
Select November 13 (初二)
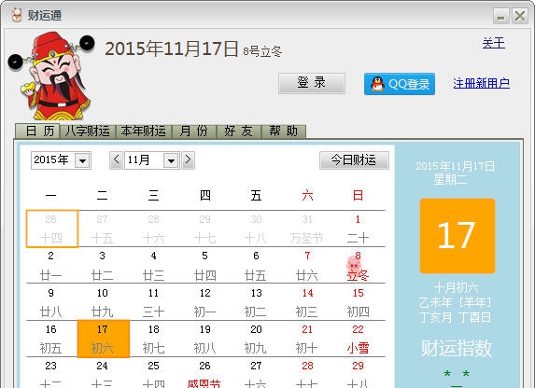(x=256, y=302)
